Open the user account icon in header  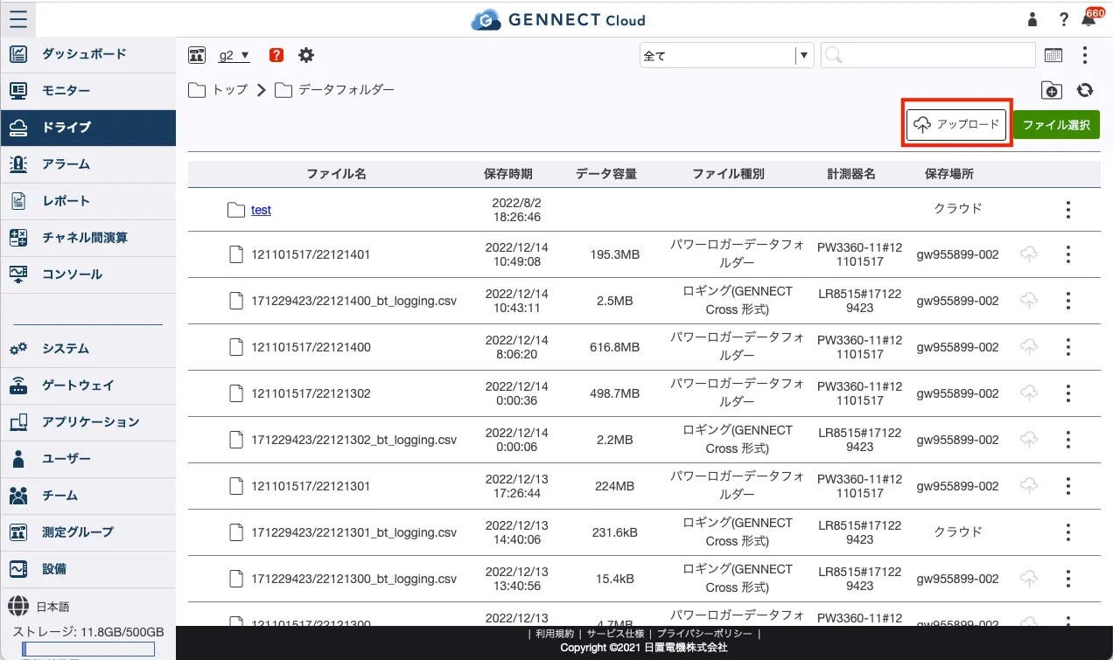(x=1032, y=19)
